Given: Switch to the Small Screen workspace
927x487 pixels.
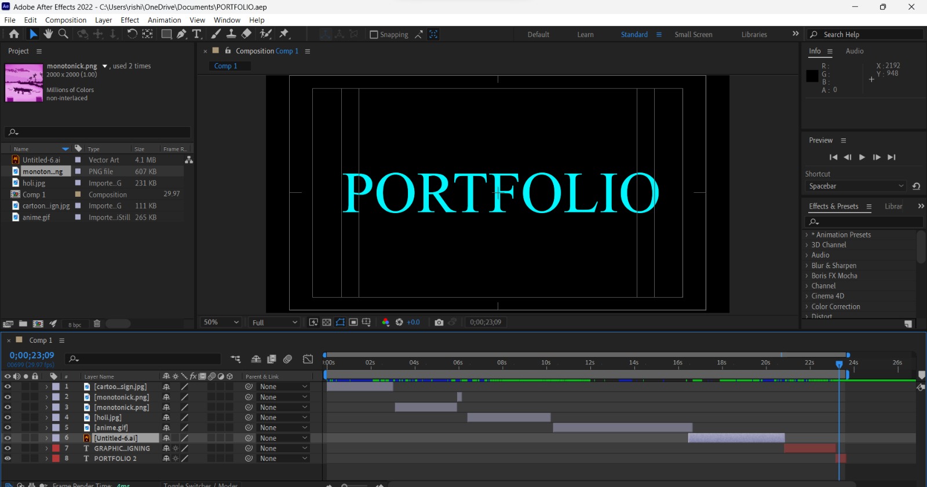Looking at the screenshot, I should [x=694, y=35].
